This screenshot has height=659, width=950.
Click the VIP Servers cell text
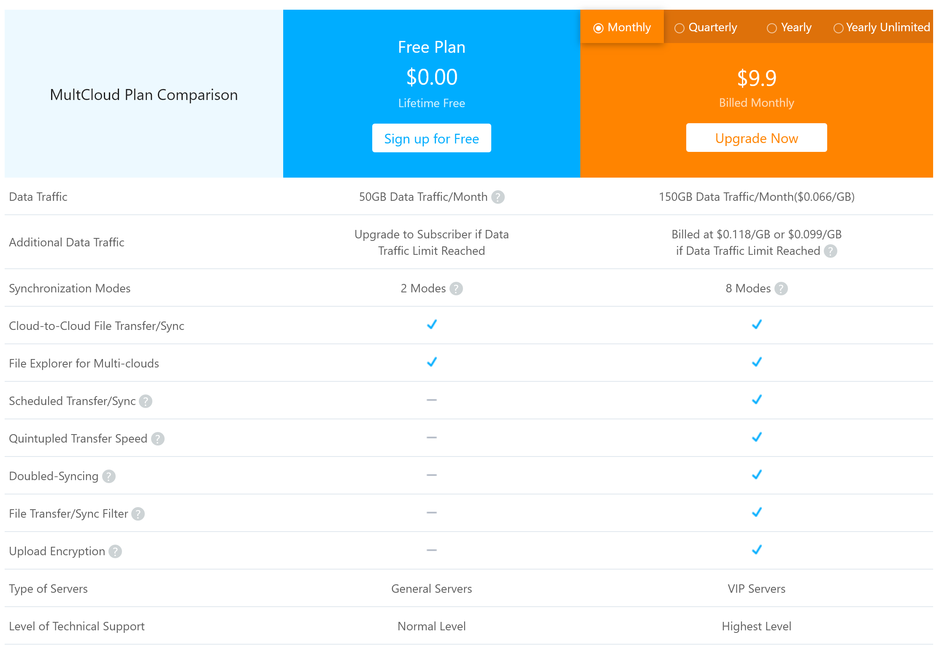(x=756, y=589)
